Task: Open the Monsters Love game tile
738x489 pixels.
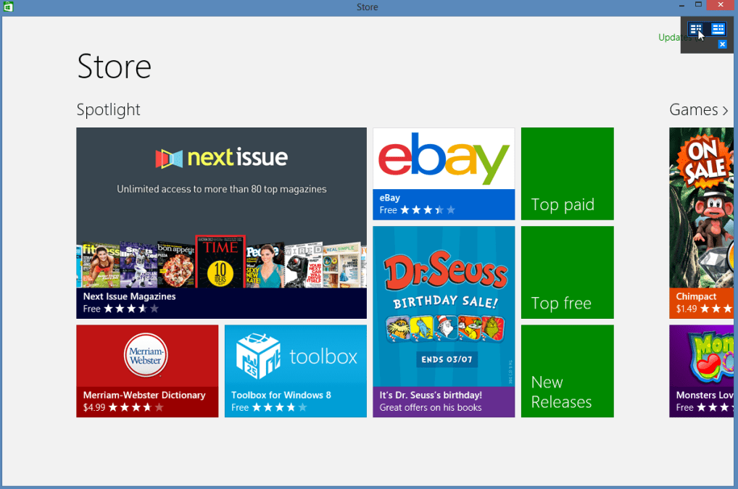Action: pyautogui.click(x=703, y=371)
